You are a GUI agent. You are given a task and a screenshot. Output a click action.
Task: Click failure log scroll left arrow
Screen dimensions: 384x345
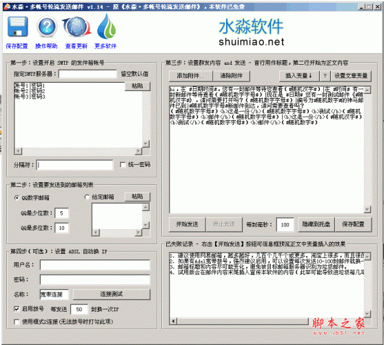(173, 321)
